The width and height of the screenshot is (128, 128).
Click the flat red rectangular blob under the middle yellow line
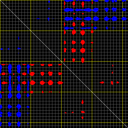click(x=50, y=65)
